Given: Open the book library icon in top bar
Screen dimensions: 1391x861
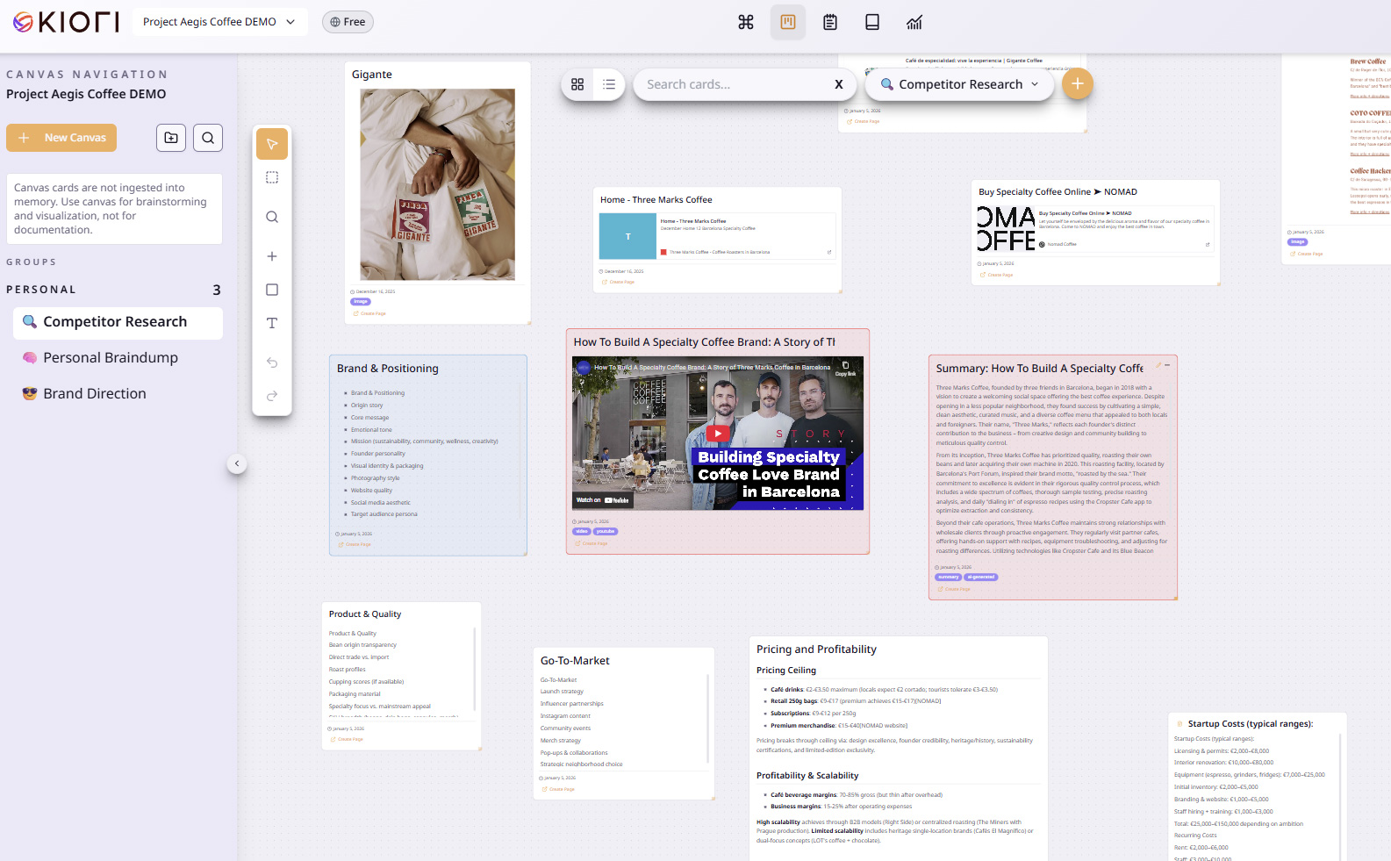Looking at the screenshot, I should tap(872, 22).
